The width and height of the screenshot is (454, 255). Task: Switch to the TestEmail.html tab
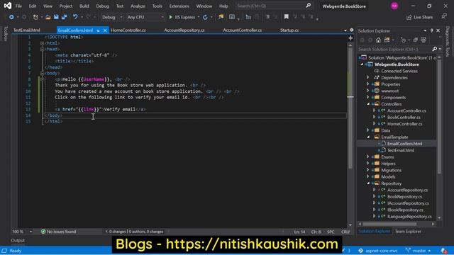27,30
